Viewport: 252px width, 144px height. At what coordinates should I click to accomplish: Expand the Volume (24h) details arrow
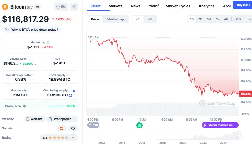tap(36, 63)
